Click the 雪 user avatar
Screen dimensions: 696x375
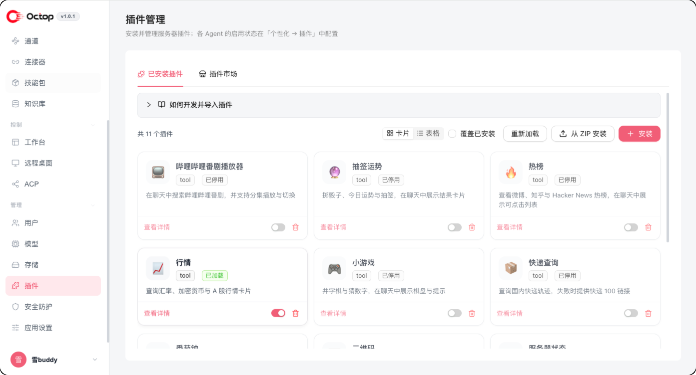tap(18, 360)
